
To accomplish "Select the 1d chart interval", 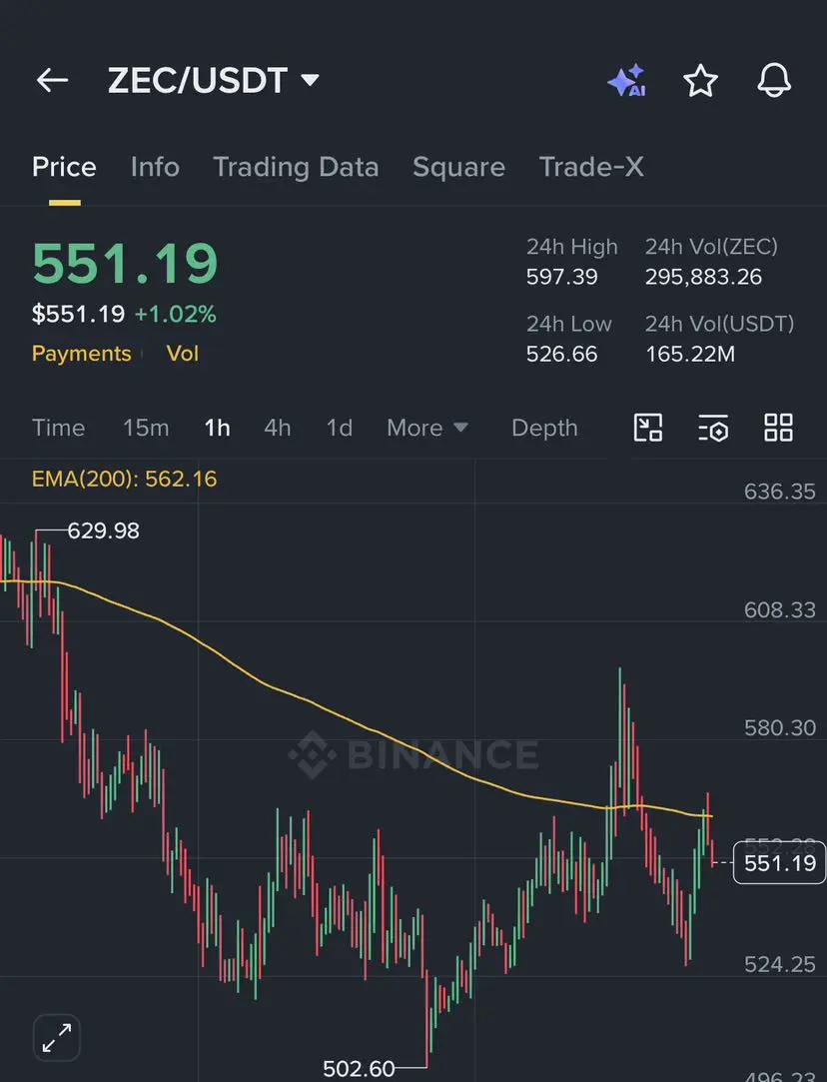I will [340, 428].
